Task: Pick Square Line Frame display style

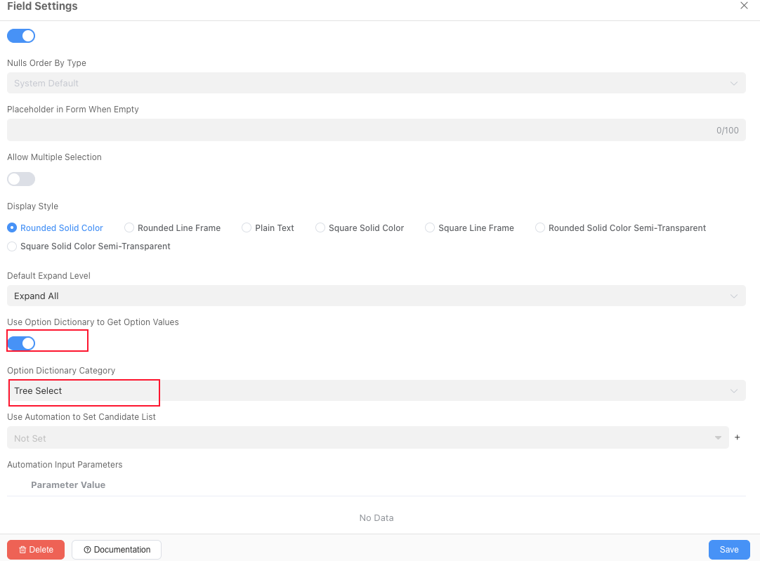Action: [x=430, y=227]
